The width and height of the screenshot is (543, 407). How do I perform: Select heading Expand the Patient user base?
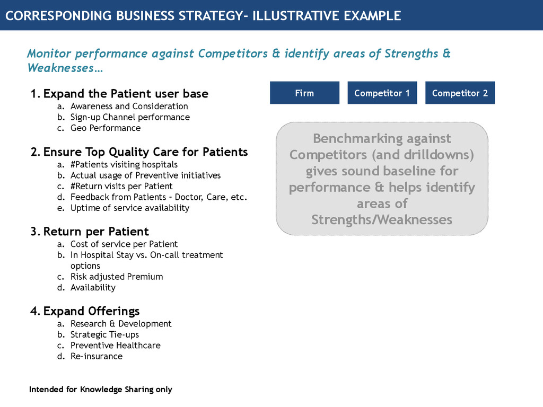point(126,94)
